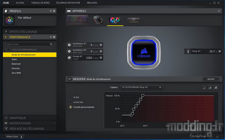Click the Temp. #1 thermometer icon
The height and width of the screenshot is (140, 225).
(188, 51)
